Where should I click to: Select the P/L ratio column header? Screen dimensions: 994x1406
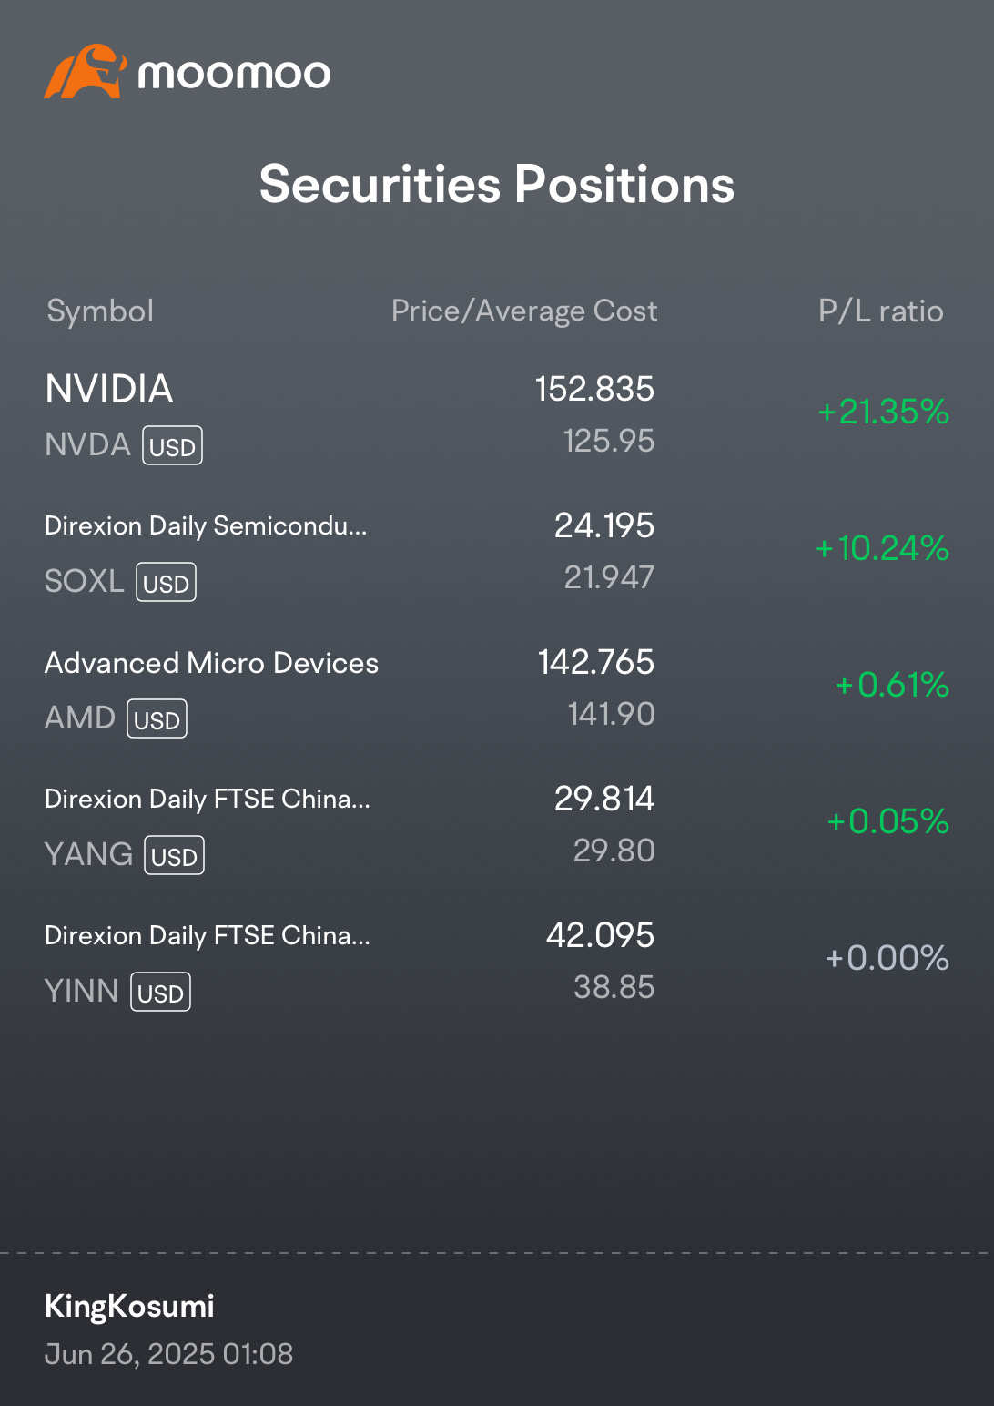coord(880,311)
